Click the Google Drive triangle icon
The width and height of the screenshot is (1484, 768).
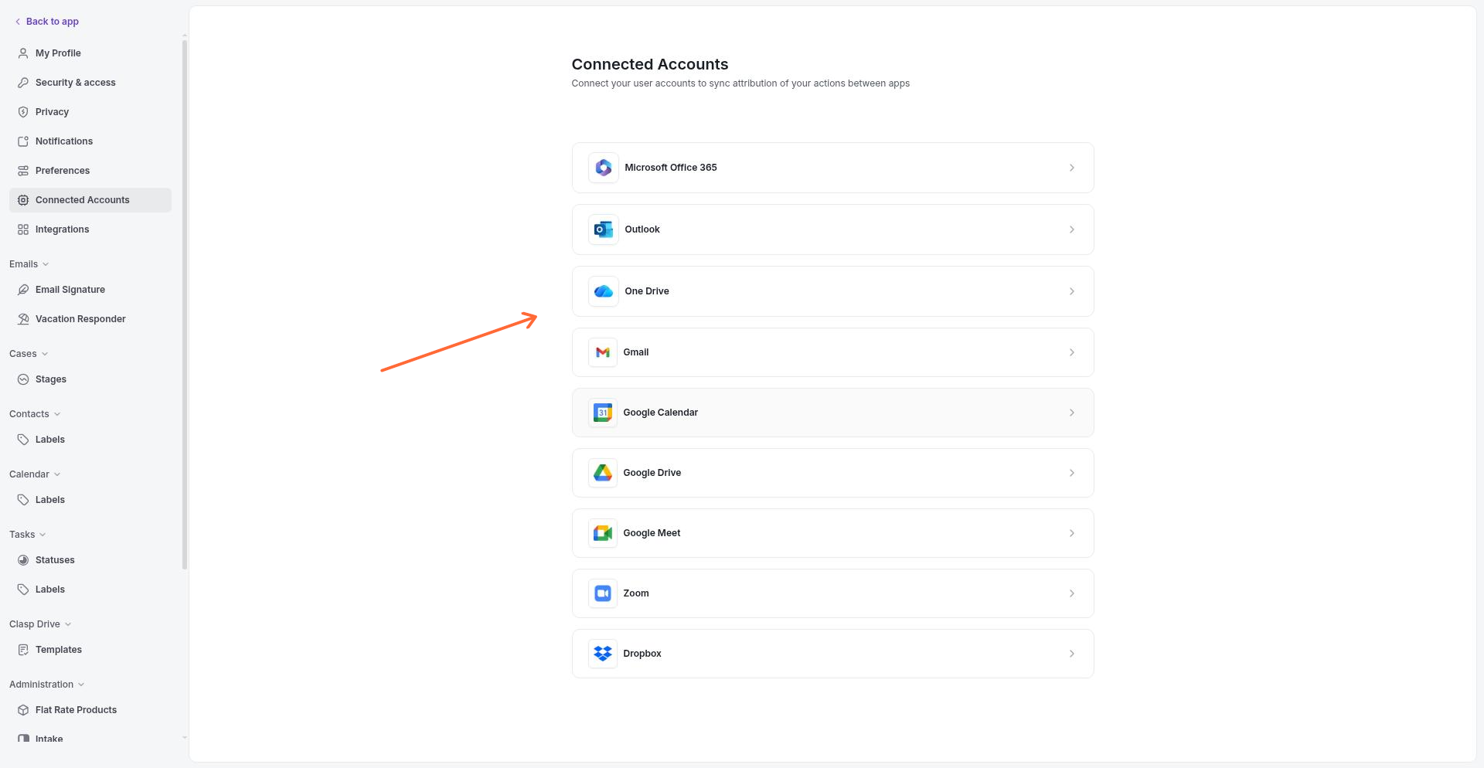click(602, 473)
